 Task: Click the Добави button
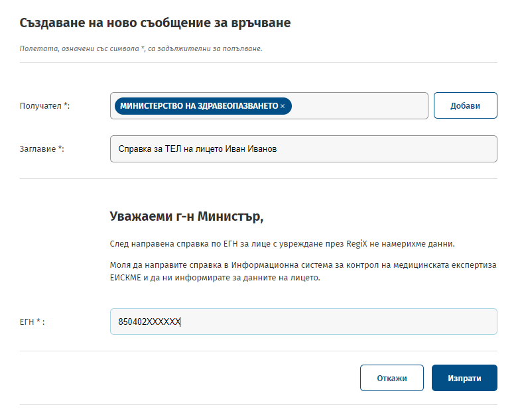(x=466, y=105)
